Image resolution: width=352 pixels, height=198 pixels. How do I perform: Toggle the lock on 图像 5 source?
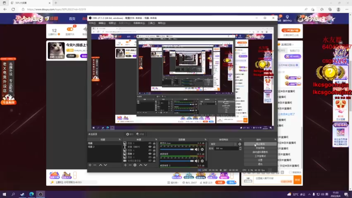click(x=154, y=143)
